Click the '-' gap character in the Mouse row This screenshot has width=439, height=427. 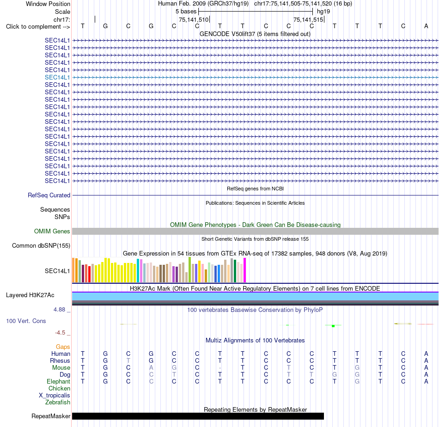(220, 368)
